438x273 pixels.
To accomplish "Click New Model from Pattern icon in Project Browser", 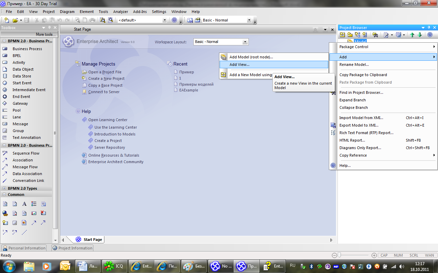I will click(342, 35).
